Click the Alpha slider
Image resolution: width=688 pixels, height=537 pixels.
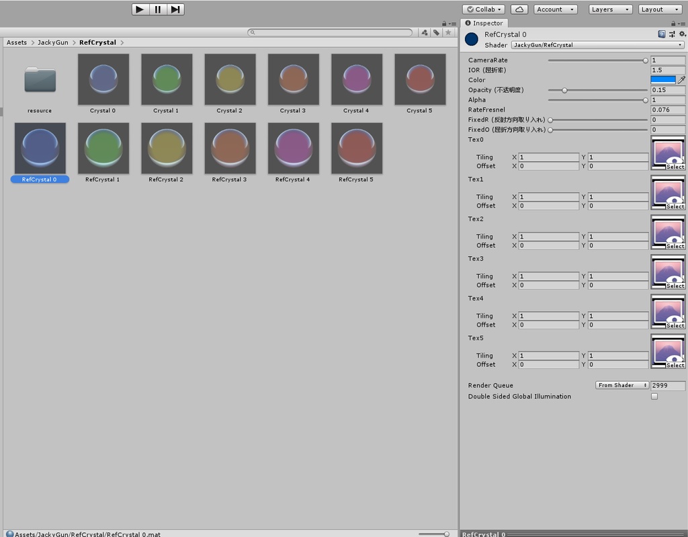pos(597,100)
